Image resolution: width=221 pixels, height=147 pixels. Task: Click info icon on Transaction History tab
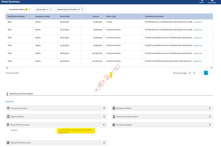(x=30, y=9)
